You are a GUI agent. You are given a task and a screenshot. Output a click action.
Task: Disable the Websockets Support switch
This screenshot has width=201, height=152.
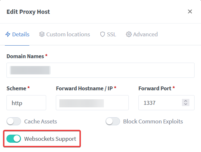[x=14, y=139]
